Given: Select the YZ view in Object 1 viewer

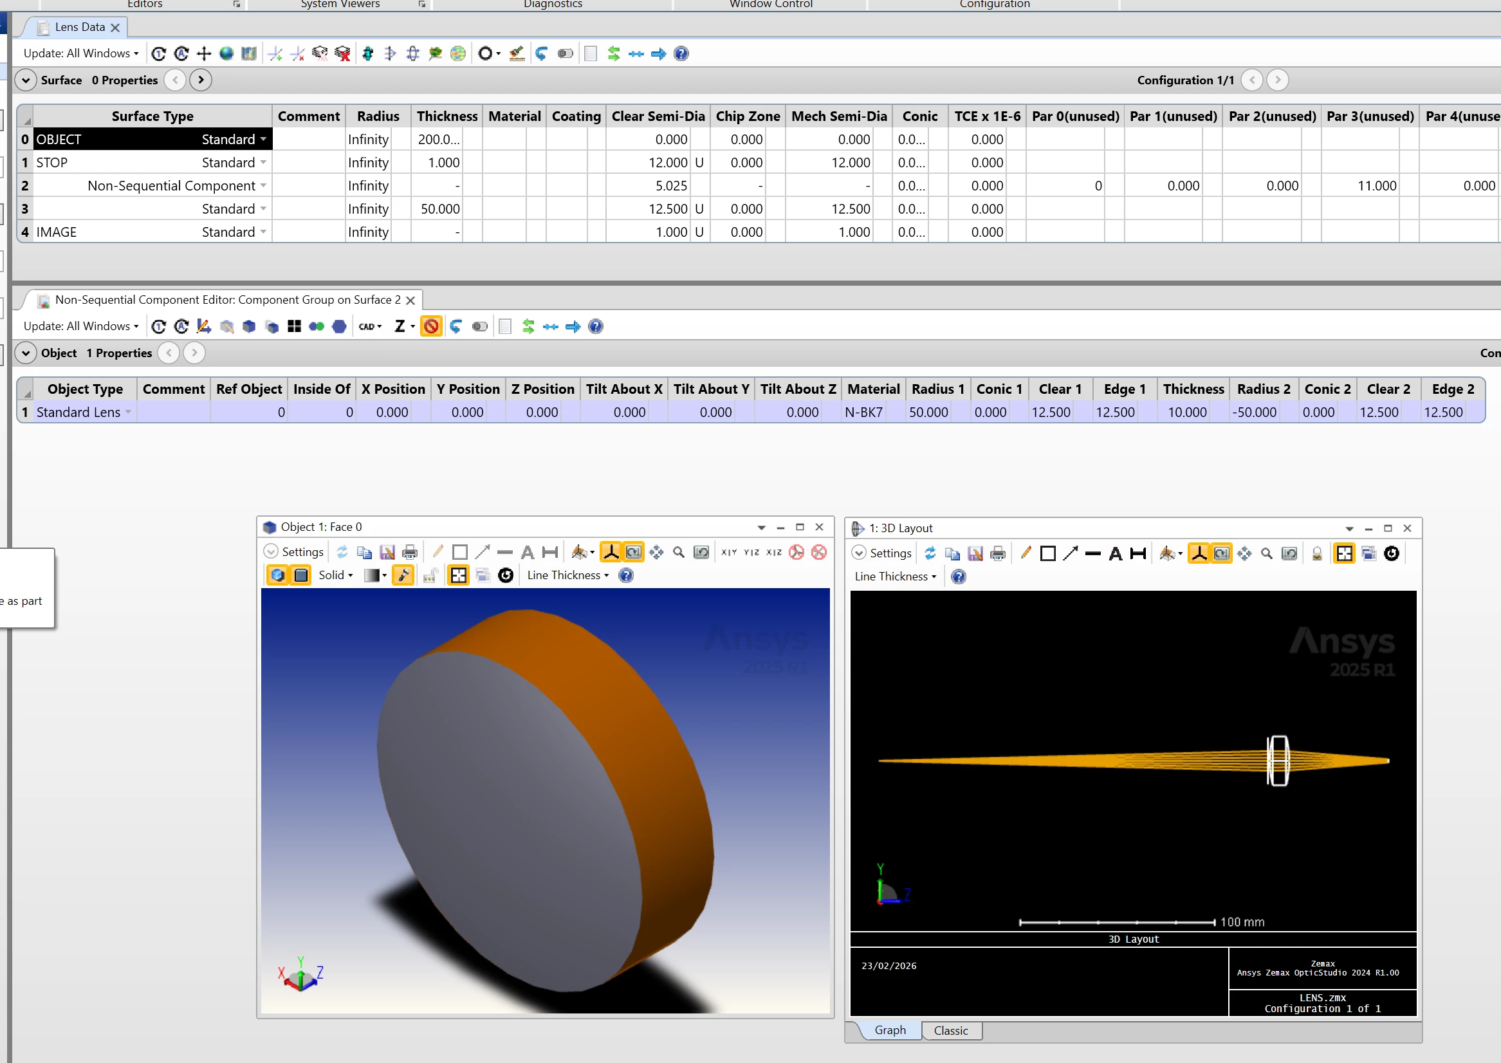Looking at the screenshot, I should pyautogui.click(x=751, y=553).
